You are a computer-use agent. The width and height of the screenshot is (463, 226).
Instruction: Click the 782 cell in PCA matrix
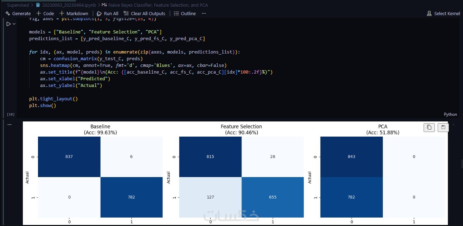[352, 197]
